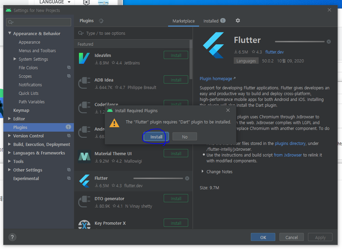Select Notifications settings item

tap(30, 85)
